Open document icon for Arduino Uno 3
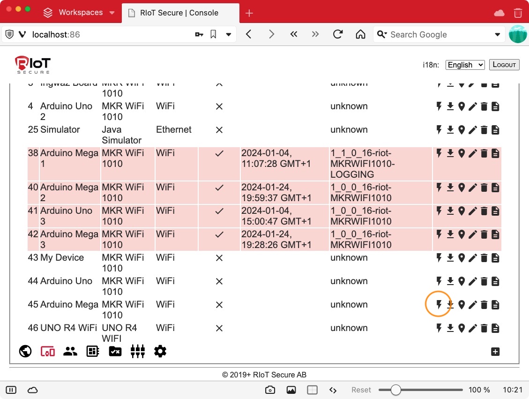This screenshot has height=399, width=529. click(x=495, y=211)
